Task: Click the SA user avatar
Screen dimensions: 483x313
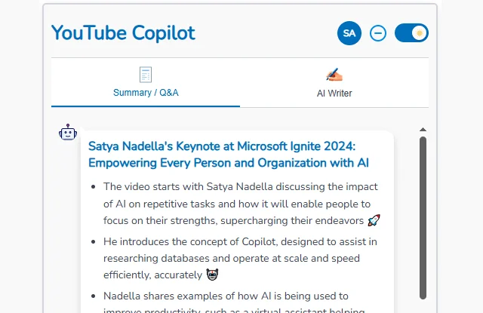Action: pyautogui.click(x=349, y=33)
